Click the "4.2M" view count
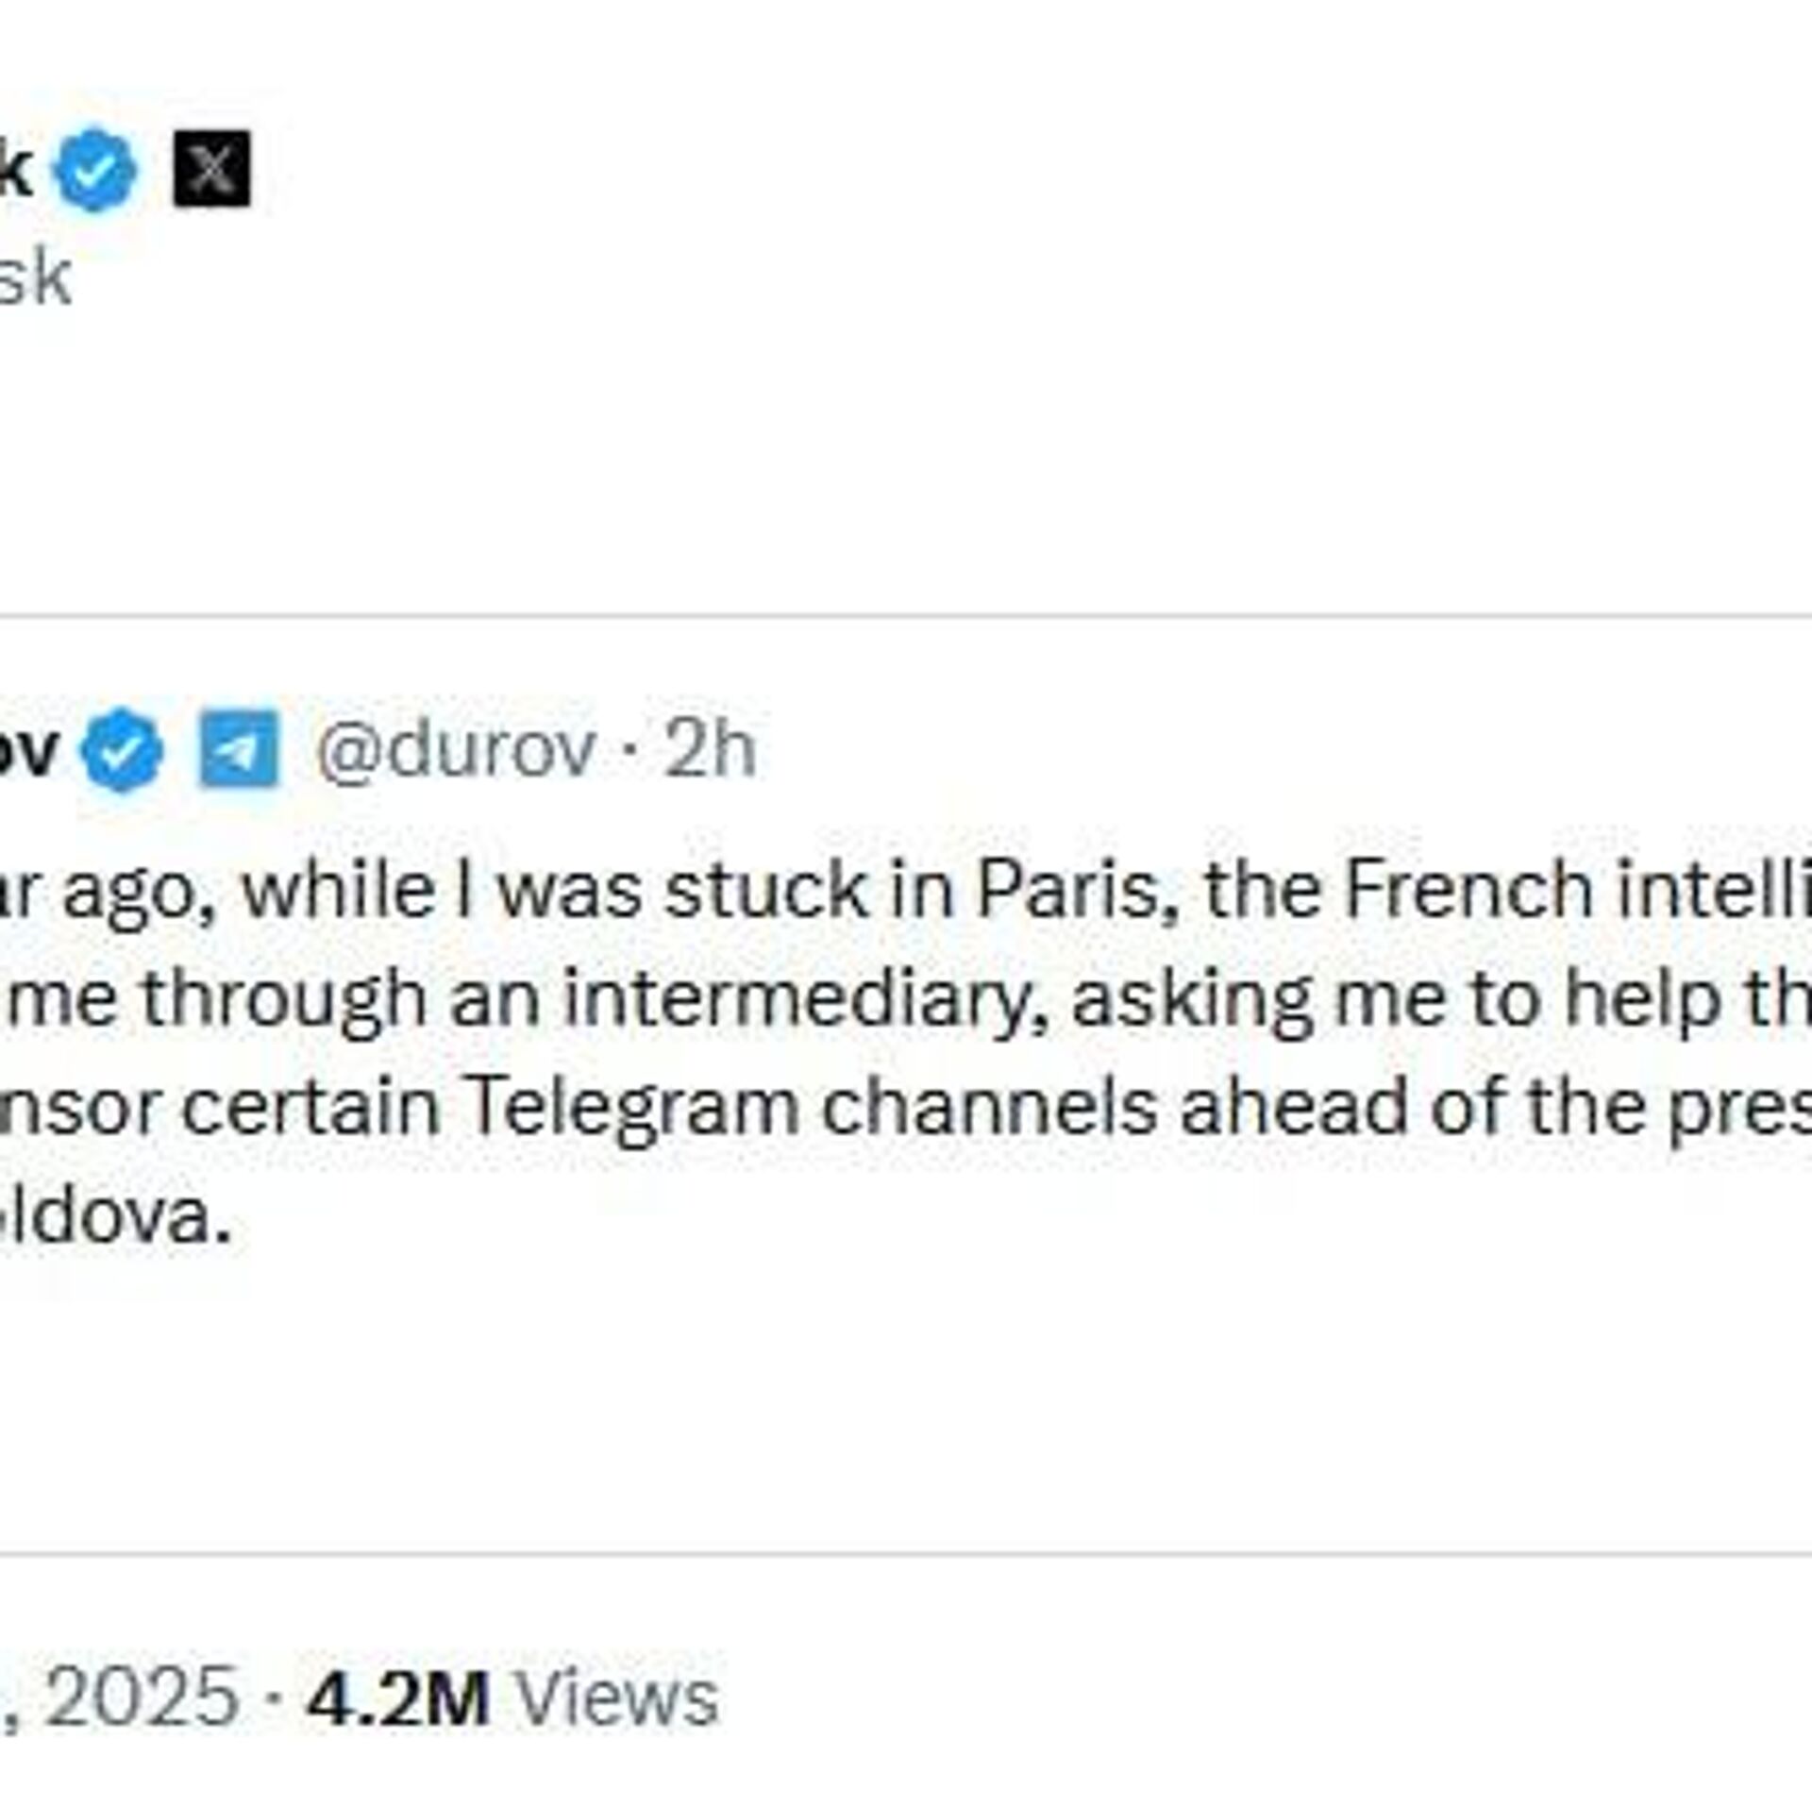The image size is (1812, 1806). point(397,1698)
